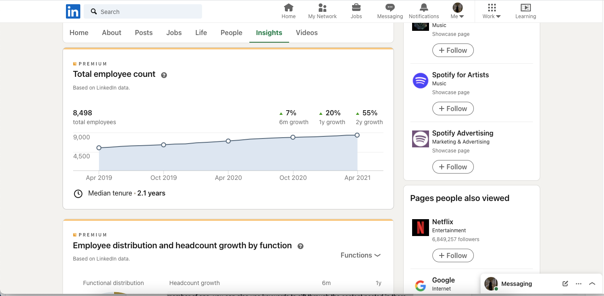Viewport: 604px width, 296px height.
Task: Open the Learning icon
Action: tap(525, 8)
